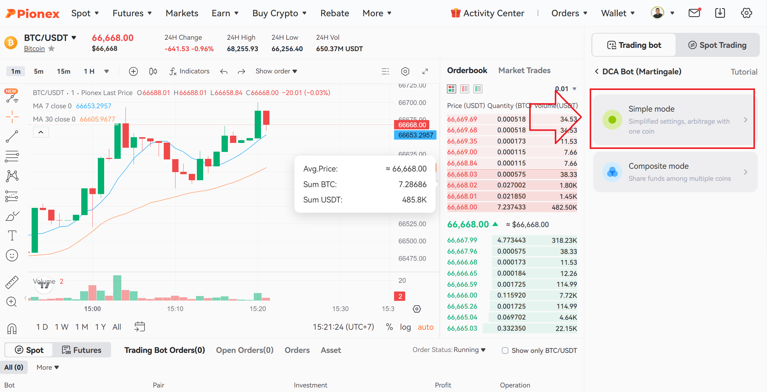767x392 pixels.
Task: Open the app download icon
Action: tap(720, 13)
